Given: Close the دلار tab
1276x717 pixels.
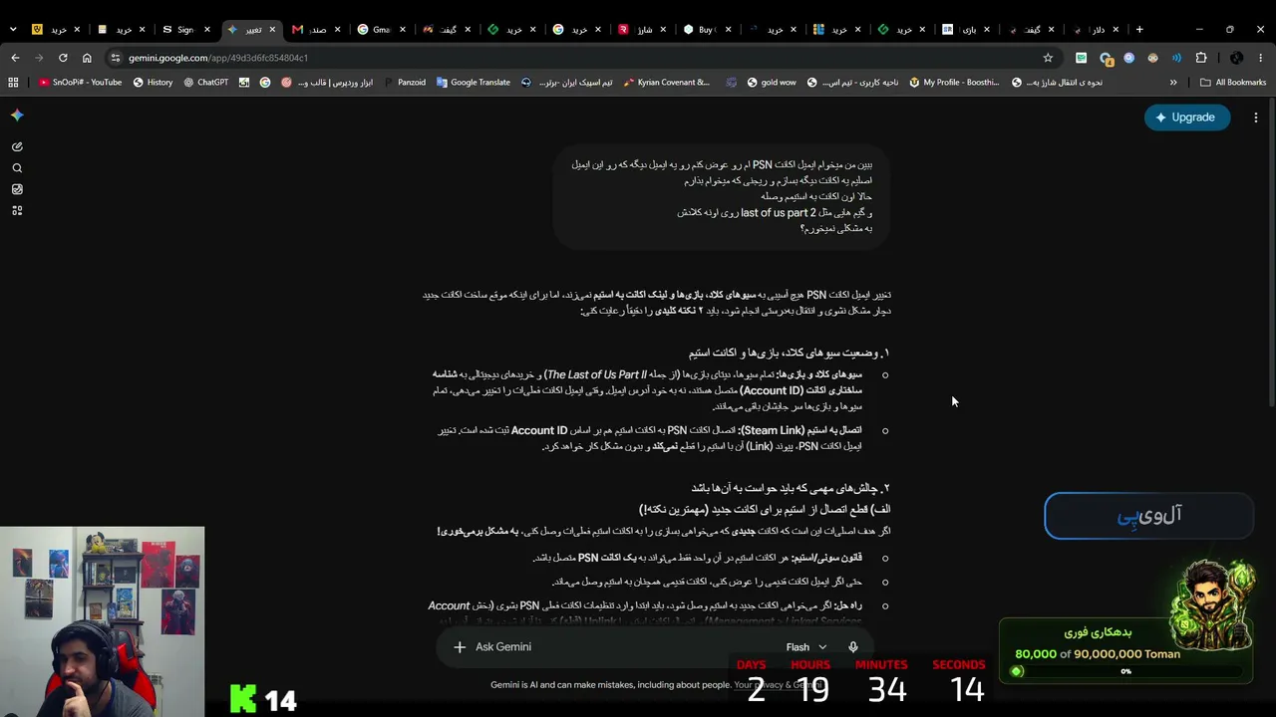Looking at the screenshot, I should (1116, 30).
